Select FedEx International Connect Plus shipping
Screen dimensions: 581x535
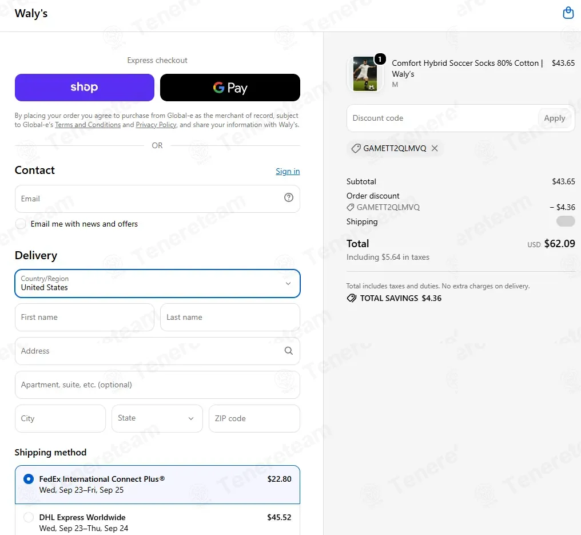point(29,479)
